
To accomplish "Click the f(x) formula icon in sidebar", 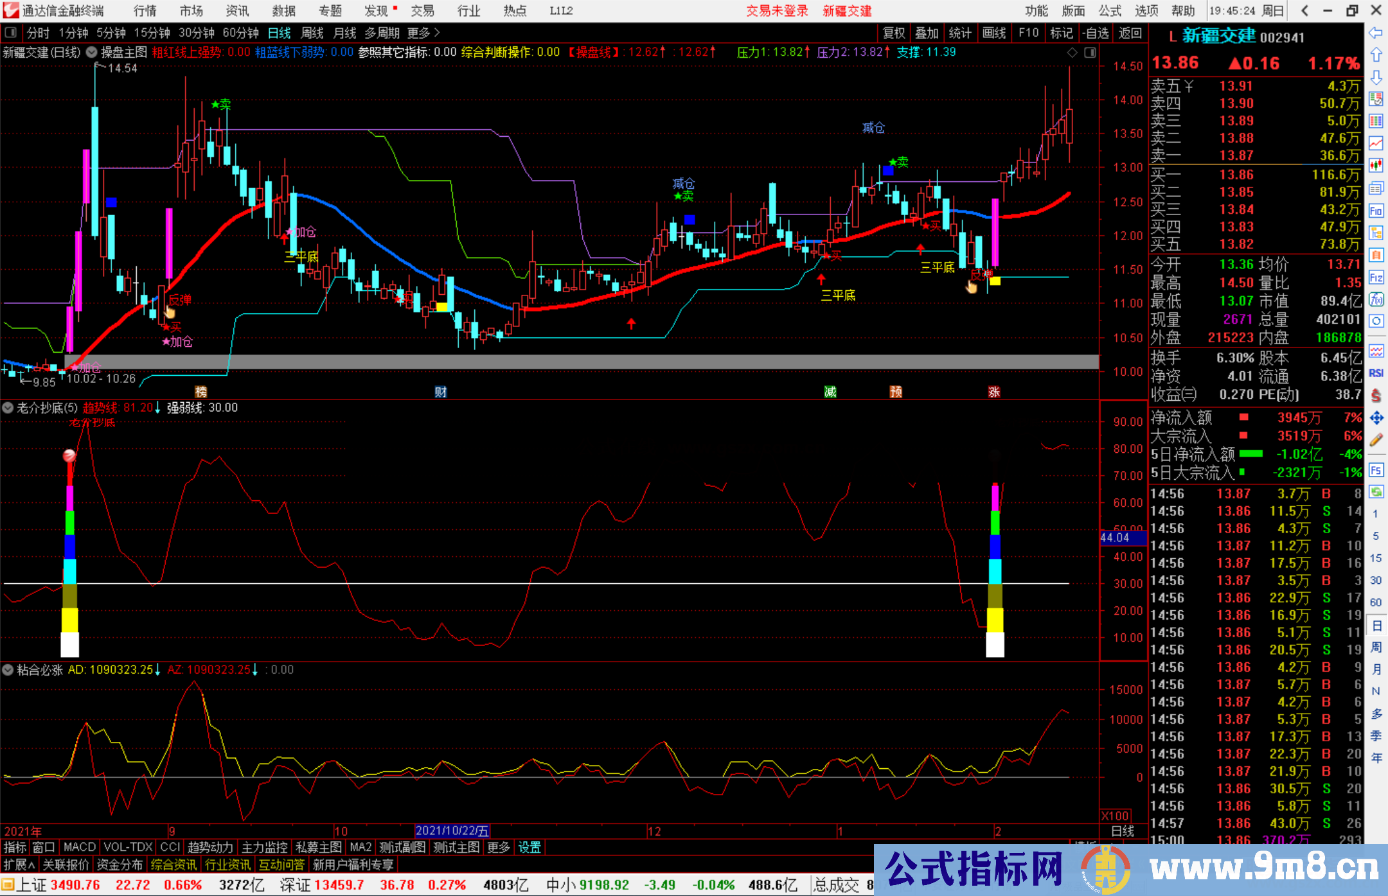I will point(1376,299).
